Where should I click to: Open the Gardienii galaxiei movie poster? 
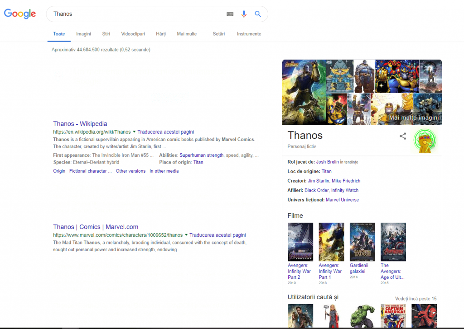pyautogui.click(x=362, y=242)
